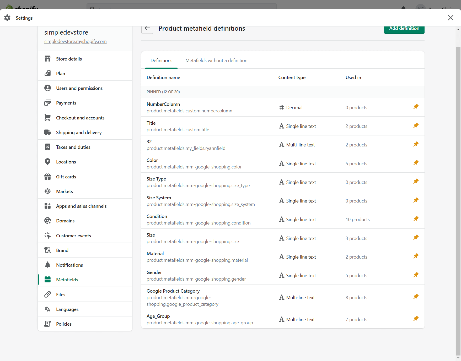Screen dimensions: 461x361
Task: Select the Definitions tab
Action: [x=161, y=61]
